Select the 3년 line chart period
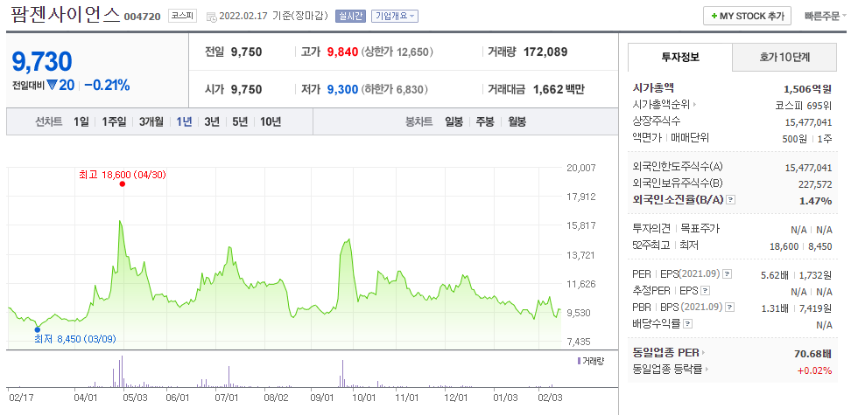The width and height of the screenshot is (851, 415). (x=212, y=122)
